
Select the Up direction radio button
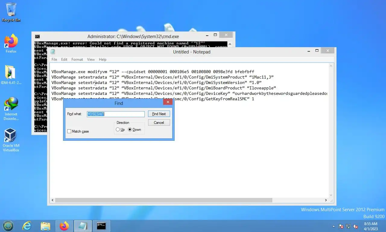pyautogui.click(x=118, y=130)
